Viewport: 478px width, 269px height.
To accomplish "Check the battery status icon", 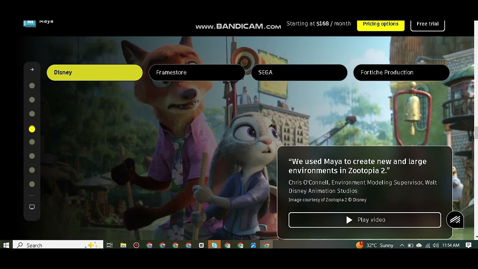I will pyautogui.click(x=410, y=245).
